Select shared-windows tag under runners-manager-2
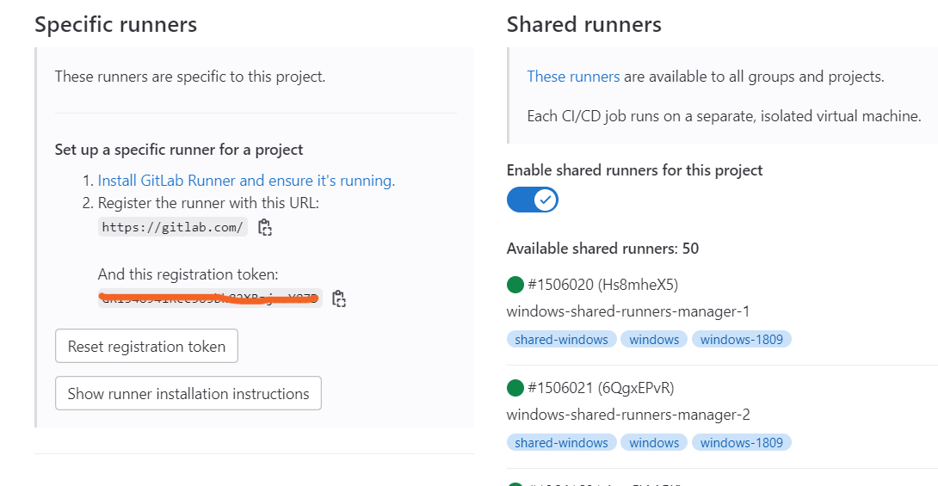This screenshot has width=938, height=486. (561, 442)
